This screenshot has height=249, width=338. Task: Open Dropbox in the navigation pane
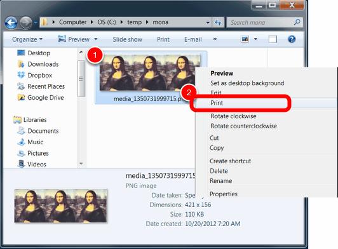tap(34, 75)
